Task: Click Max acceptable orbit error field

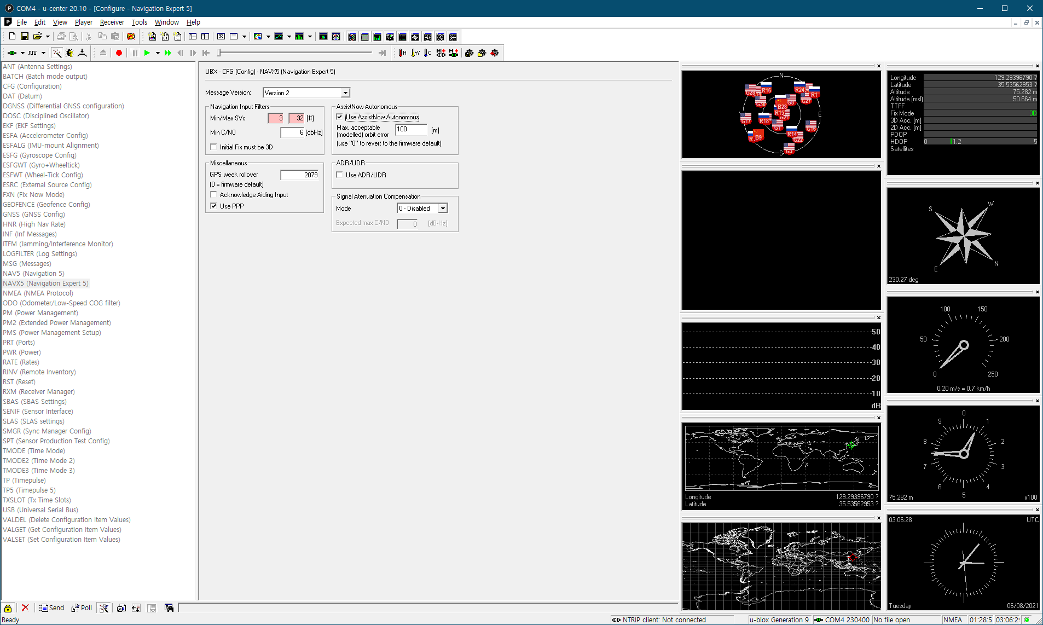Action: 412,129
